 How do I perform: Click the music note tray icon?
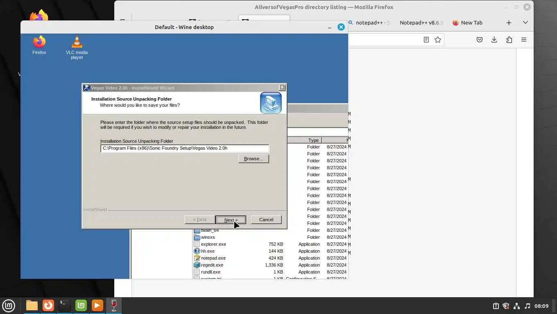pos(527,306)
